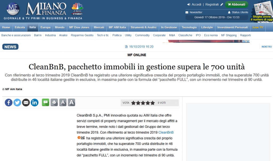Click Accedi to log in
The width and height of the screenshot is (273, 161).
tap(194, 5)
